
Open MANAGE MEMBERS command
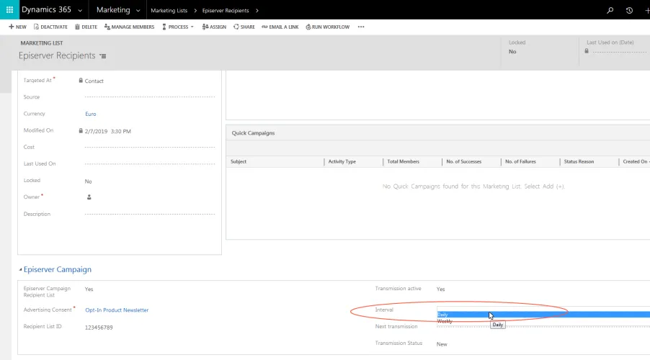coord(129,27)
